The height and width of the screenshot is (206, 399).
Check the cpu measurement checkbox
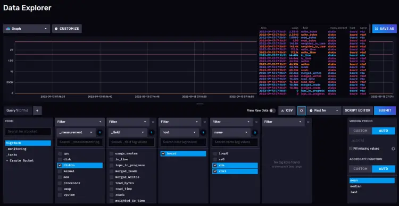(x=60, y=153)
